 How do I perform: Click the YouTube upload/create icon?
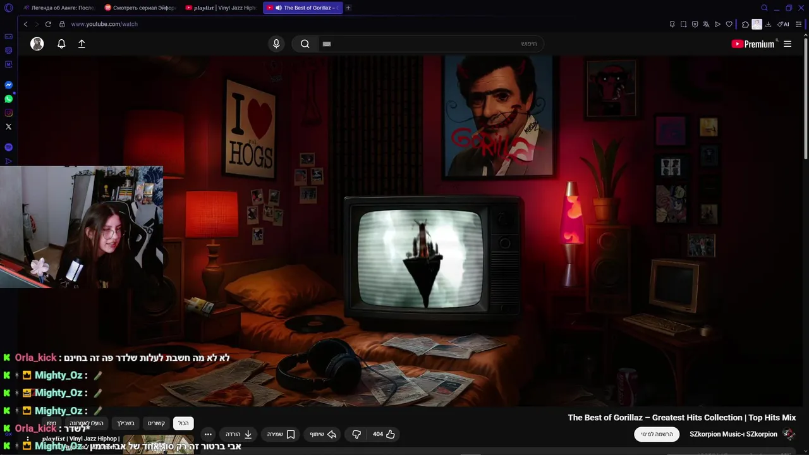tap(82, 44)
